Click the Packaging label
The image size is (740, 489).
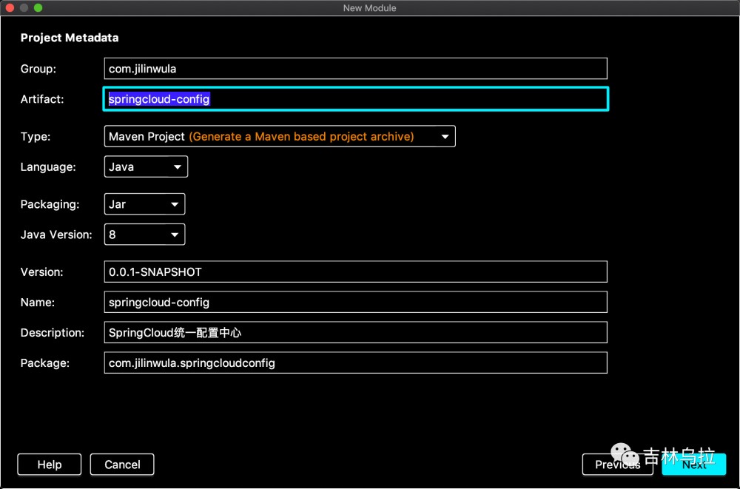pyautogui.click(x=50, y=204)
